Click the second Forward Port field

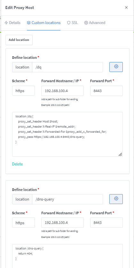[106, 223]
